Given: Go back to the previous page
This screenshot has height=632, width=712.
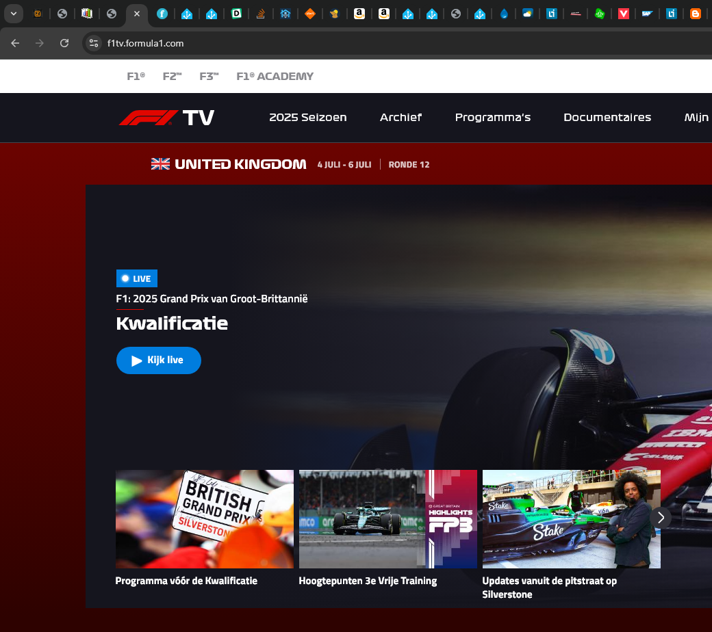Looking at the screenshot, I should [15, 43].
